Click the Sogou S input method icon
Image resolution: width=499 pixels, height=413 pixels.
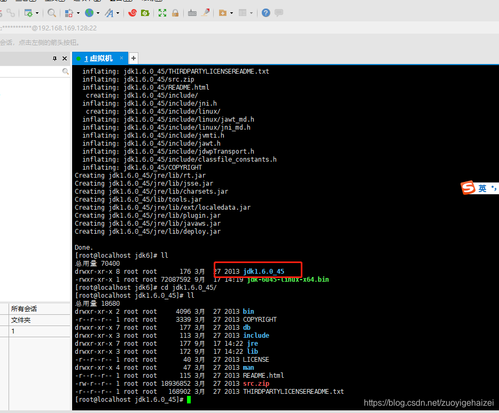468,188
